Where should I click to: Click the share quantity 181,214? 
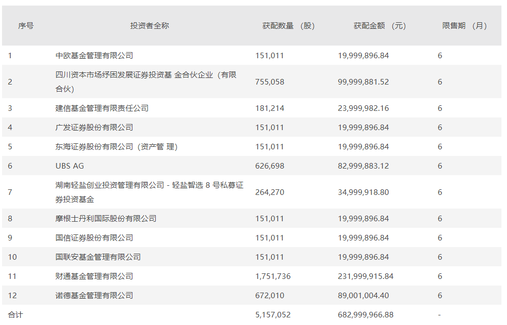pos(270,108)
